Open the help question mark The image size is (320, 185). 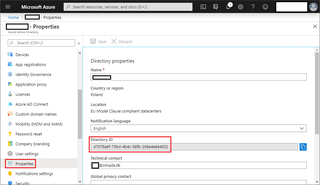click(253, 7)
